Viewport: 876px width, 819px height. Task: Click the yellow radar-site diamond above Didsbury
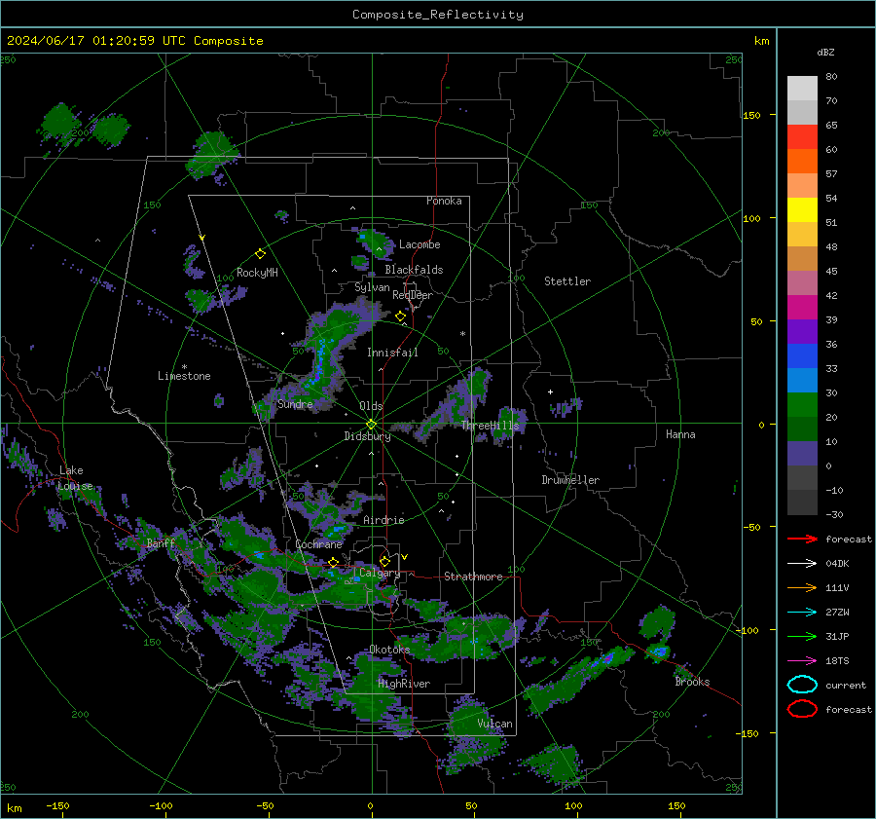(371, 425)
